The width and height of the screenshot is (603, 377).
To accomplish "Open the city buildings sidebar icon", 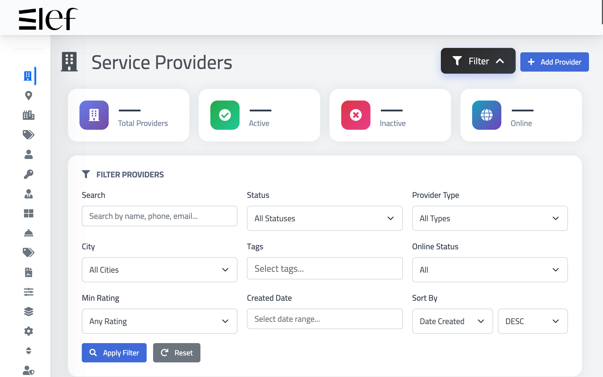I will tap(28, 115).
